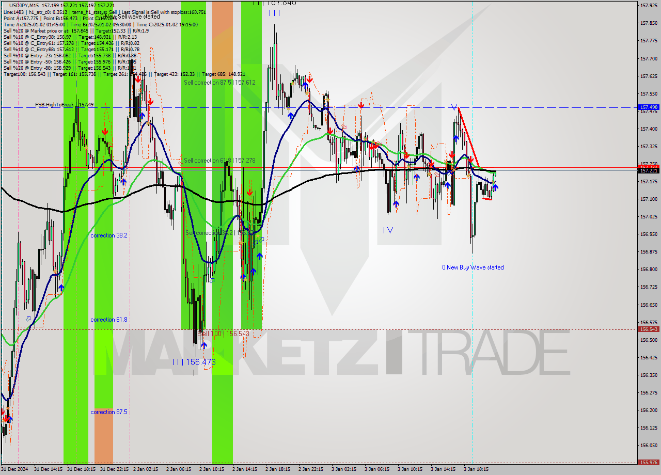The width and height of the screenshot is (661, 475).
Task: Click the 157.100 price axis label
Action: pyautogui.click(x=649, y=199)
